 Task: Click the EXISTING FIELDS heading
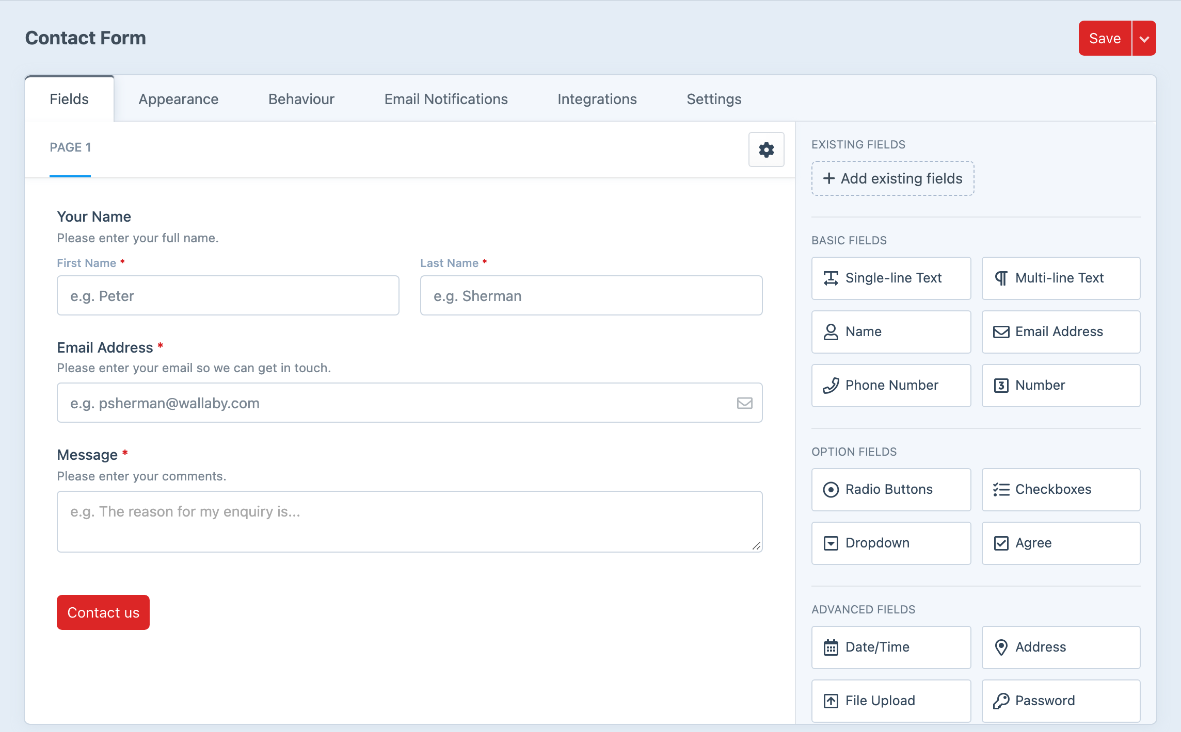tap(858, 144)
